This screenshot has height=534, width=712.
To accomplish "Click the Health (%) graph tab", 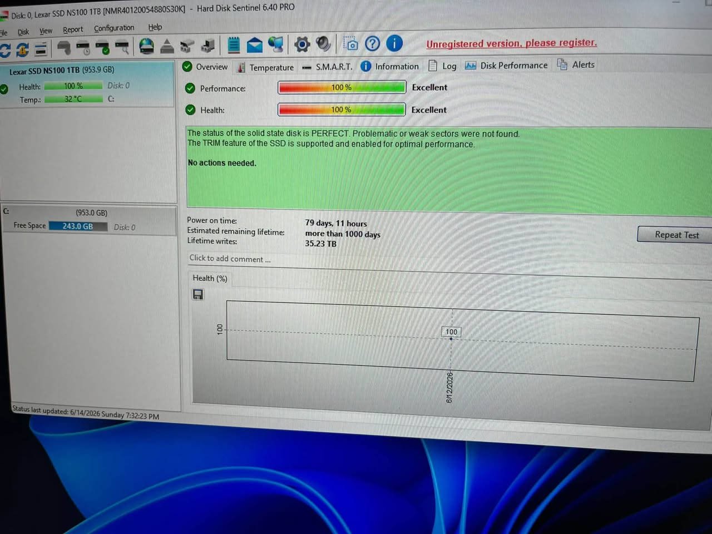I will pyautogui.click(x=210, y=278).
